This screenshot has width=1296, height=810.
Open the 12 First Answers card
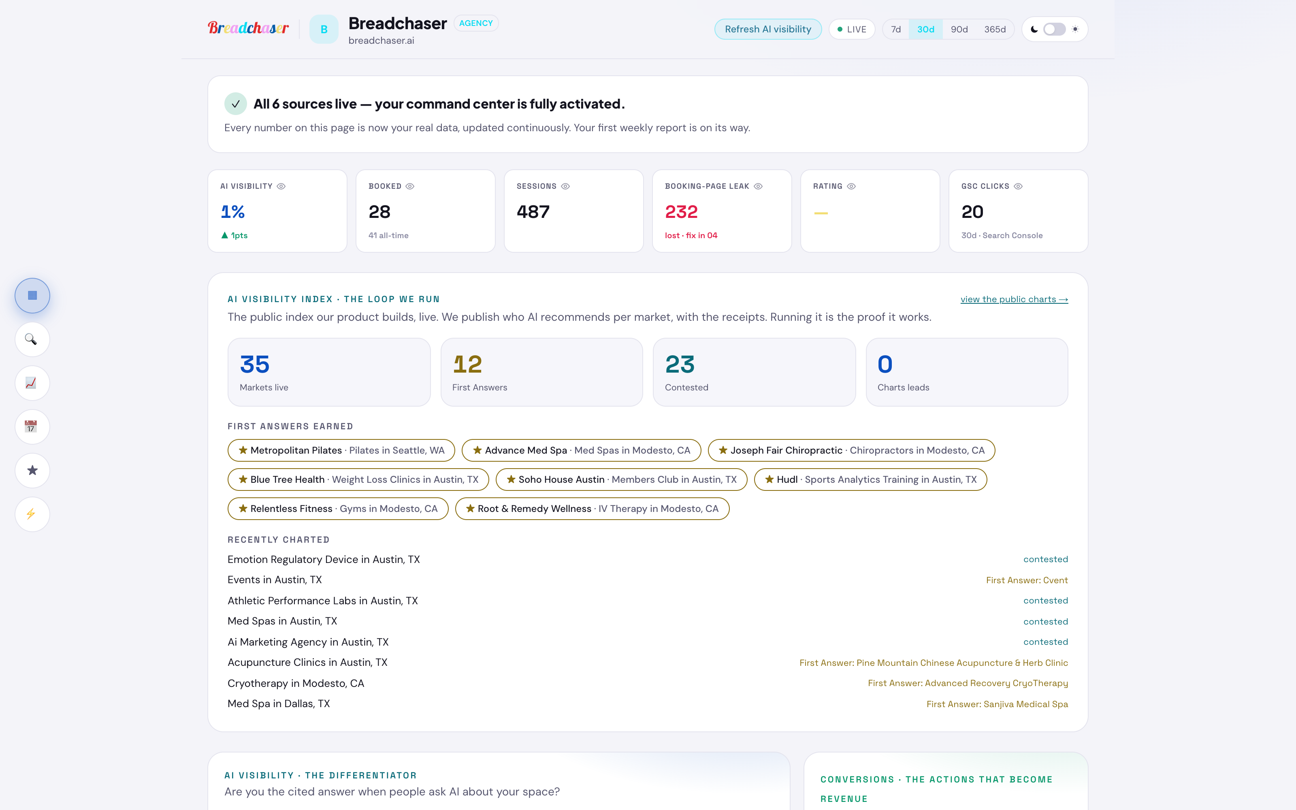pyautogui.click(x=541, y=372)
